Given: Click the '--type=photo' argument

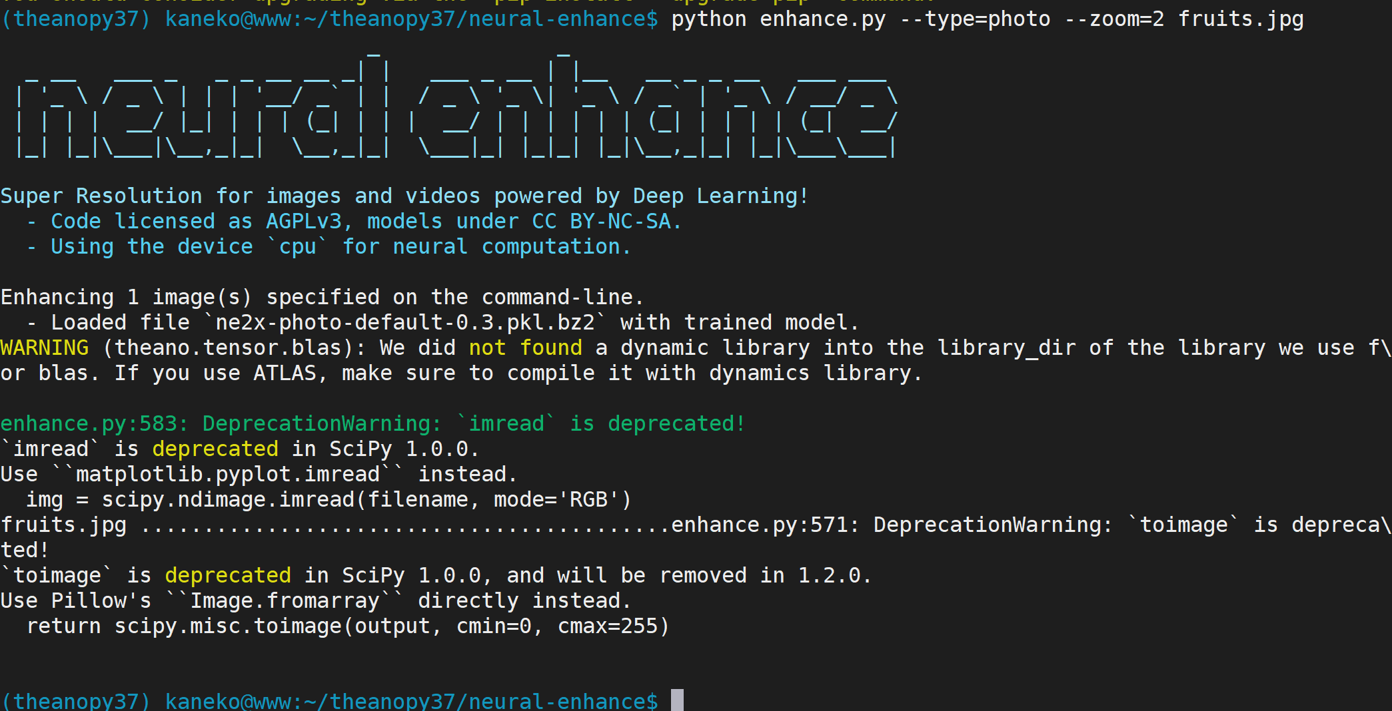Looking at the screenshot, I should tap(975, 19).
